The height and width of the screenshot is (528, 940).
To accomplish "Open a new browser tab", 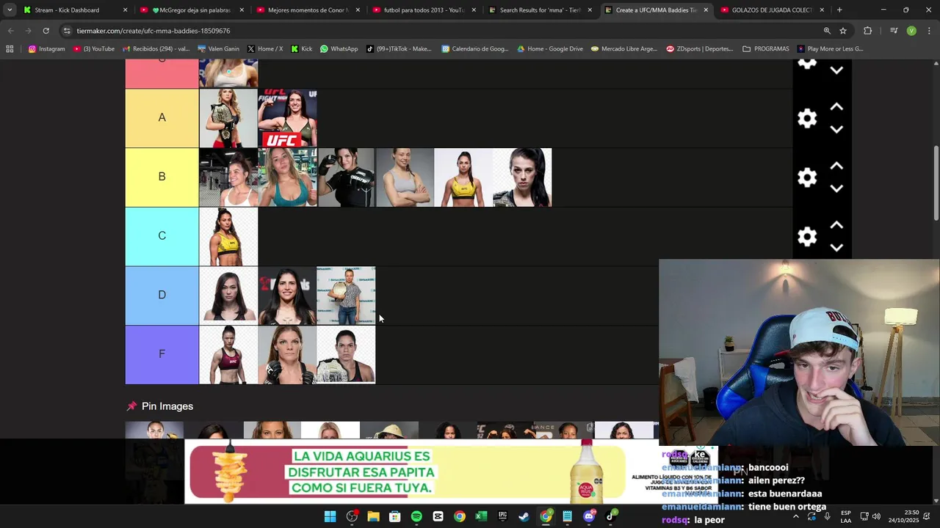I will coord(839,10).
